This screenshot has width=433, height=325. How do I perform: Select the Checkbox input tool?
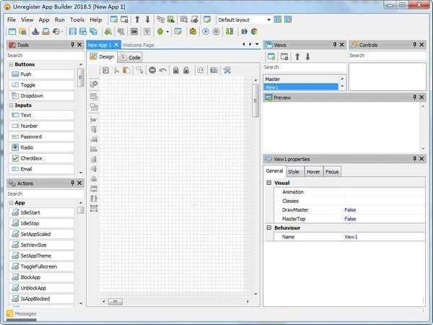click(x=42, y=158)
